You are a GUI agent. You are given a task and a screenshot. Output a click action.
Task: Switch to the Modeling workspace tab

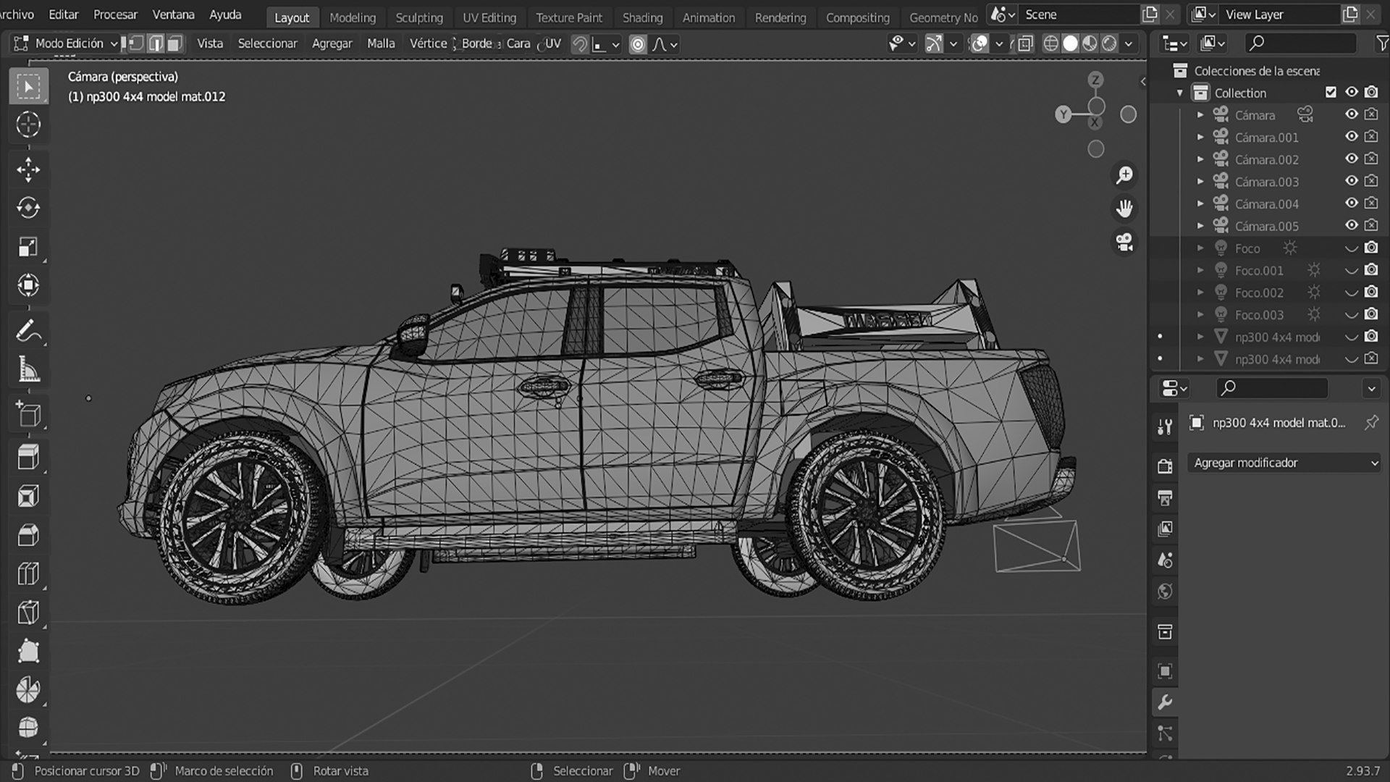pos(353,17)
